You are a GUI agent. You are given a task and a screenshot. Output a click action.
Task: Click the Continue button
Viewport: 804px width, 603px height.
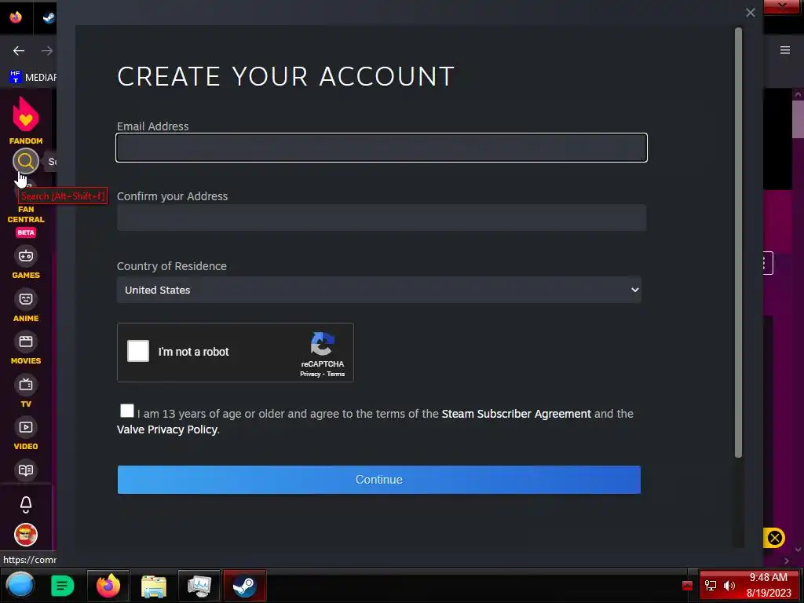[379, 480]
